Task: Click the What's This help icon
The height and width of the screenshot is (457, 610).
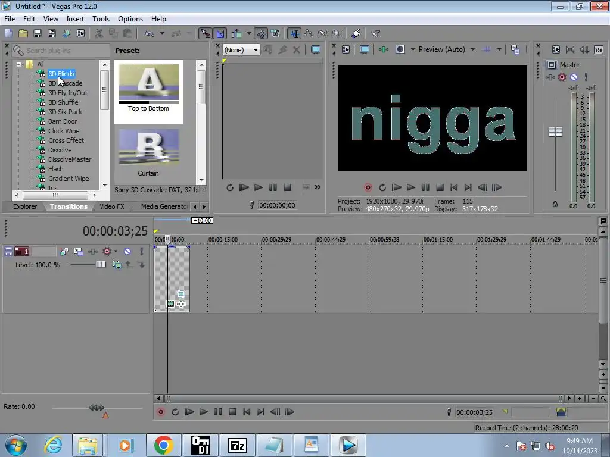Action: [375, 33]
